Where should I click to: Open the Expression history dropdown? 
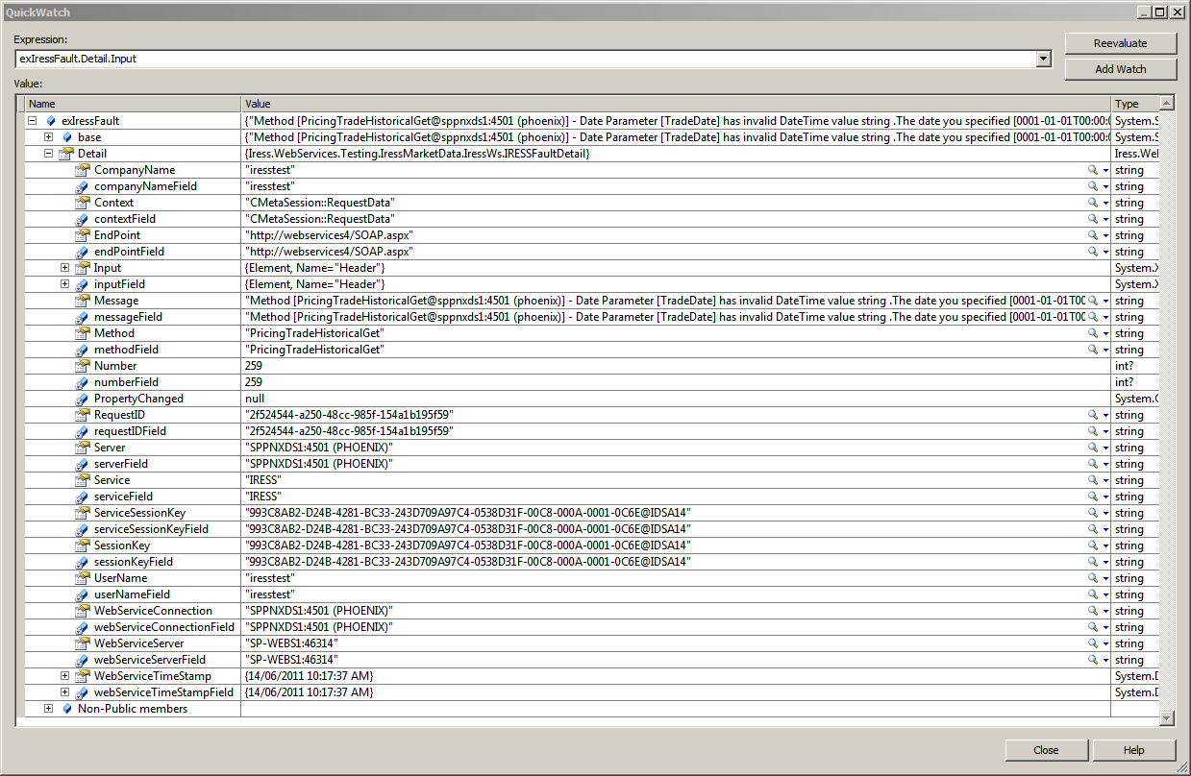[x=1044, y=60]
